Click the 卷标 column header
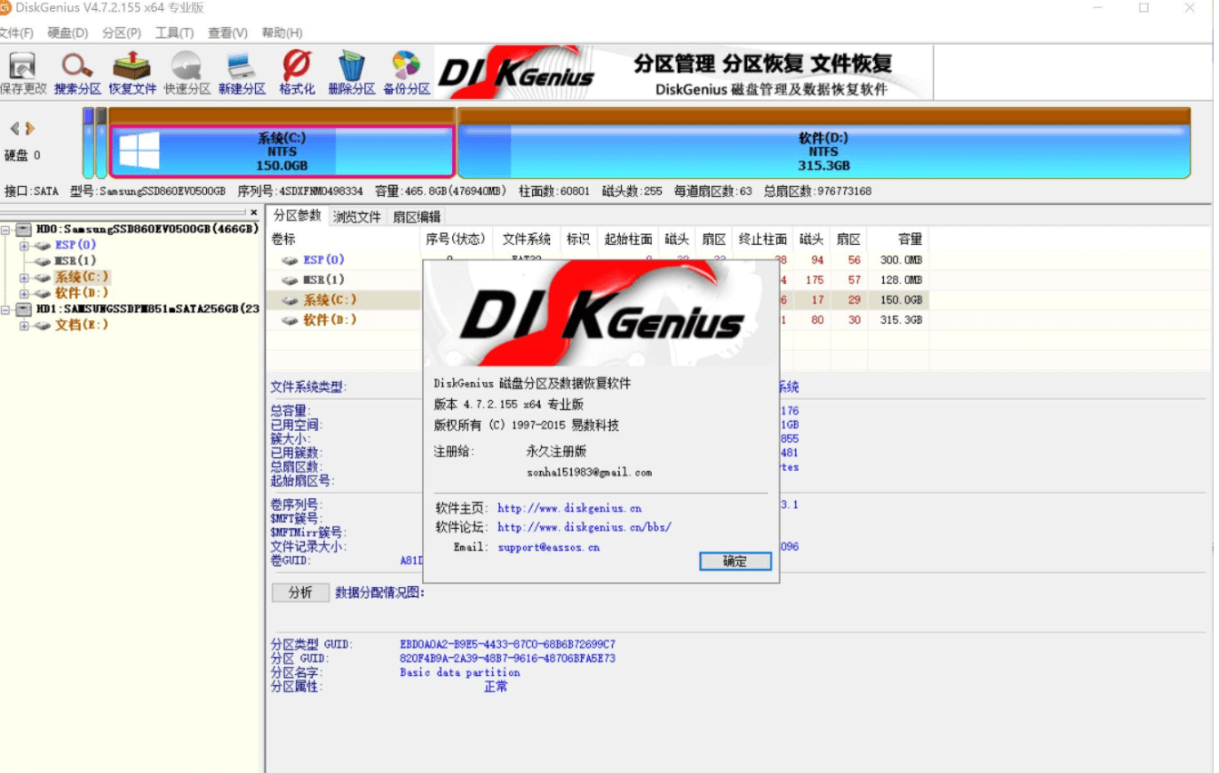The height and width of the screenshot is (773, 1219). (343, 240)
